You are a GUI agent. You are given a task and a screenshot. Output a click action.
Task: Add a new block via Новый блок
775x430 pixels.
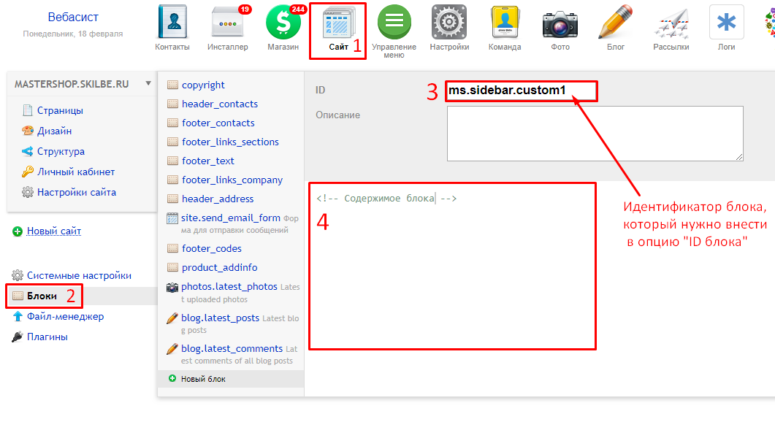(x=203, y=379)
